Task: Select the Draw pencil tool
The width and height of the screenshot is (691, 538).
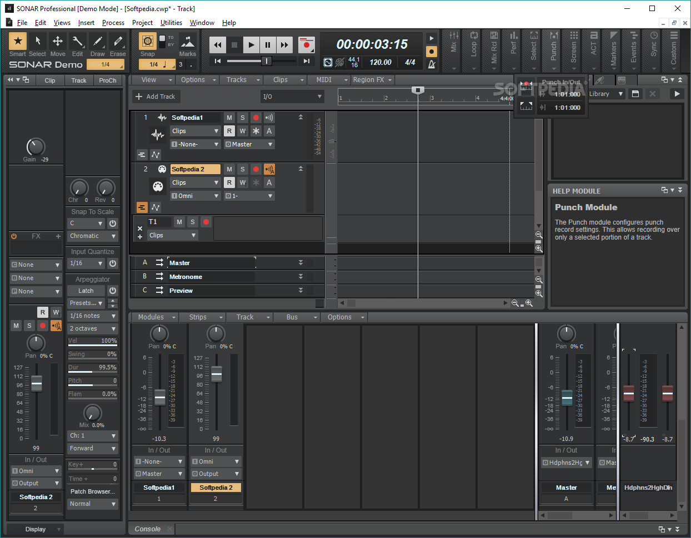Action: [98, 41]
